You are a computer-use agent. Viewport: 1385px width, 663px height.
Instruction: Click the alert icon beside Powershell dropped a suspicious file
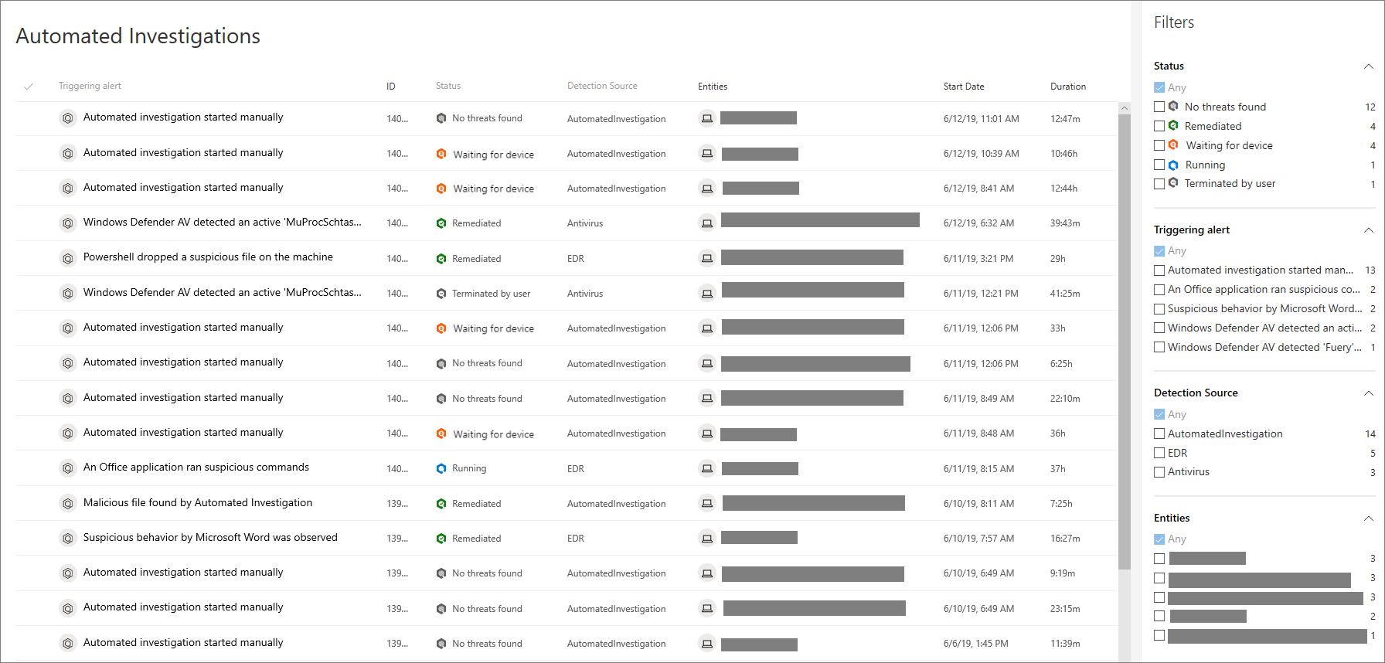click(68, 258)
